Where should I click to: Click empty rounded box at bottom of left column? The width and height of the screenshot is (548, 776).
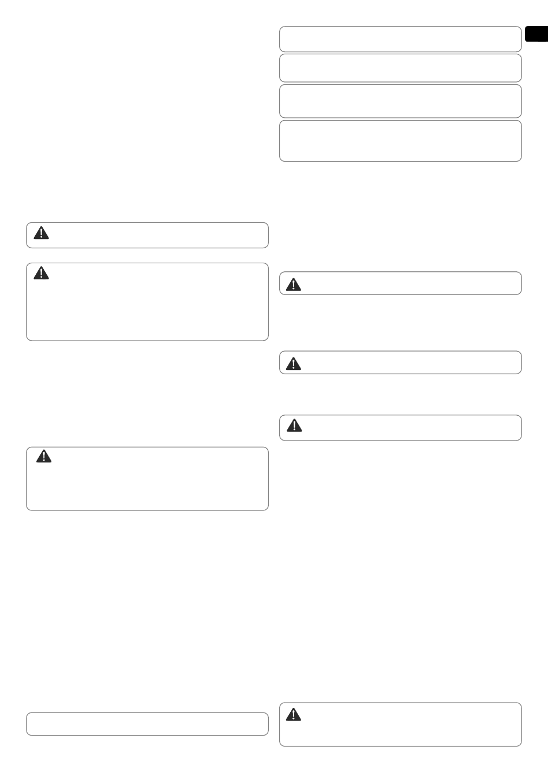click(147, 724)
